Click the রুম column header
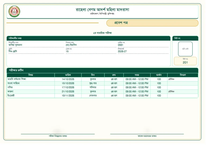 114,75
